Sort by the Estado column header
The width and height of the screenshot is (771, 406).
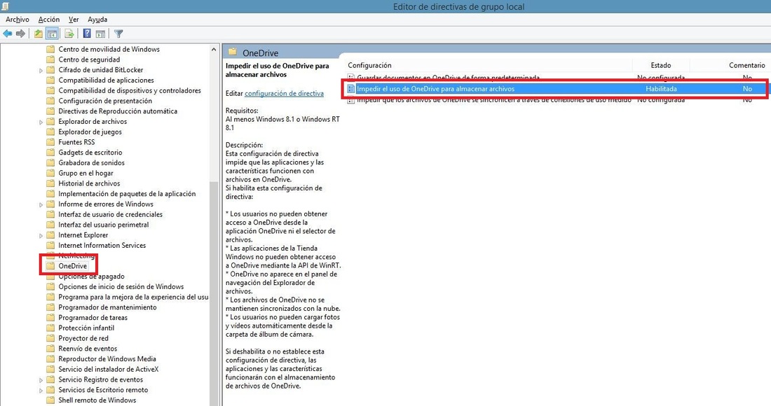pos(661,65)
